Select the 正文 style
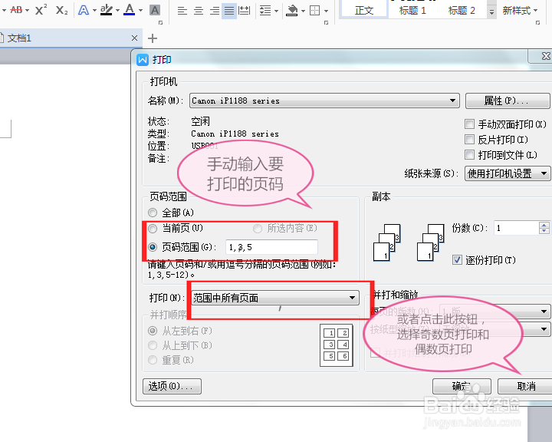Viewport: 552px width, 442px height. pyautogui.click(x=364, y=10)
